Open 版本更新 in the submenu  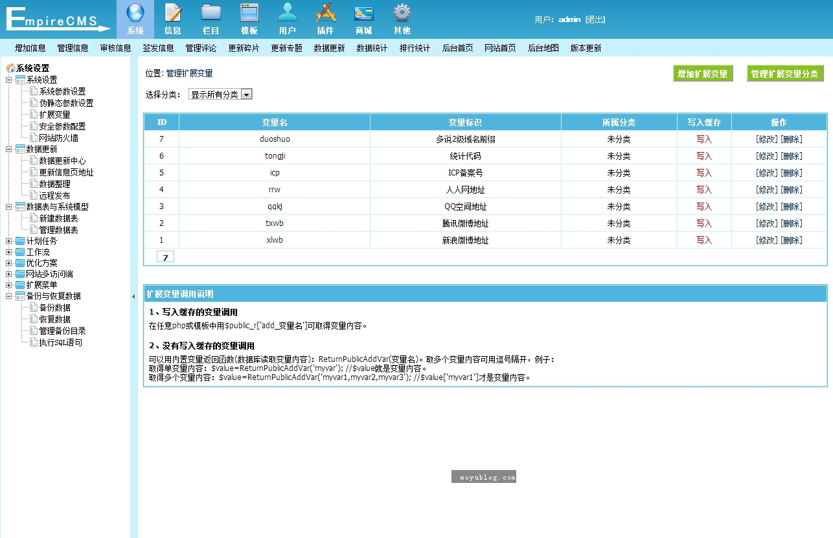coord(586,48)
